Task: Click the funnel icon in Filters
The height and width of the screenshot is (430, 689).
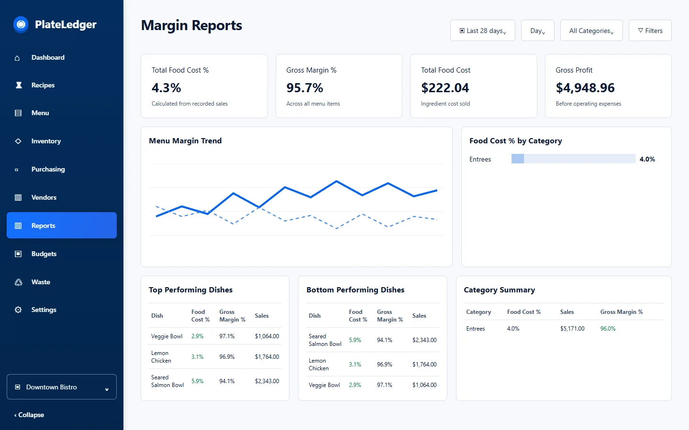Action: pyautogui.click(x=641, y=31)
